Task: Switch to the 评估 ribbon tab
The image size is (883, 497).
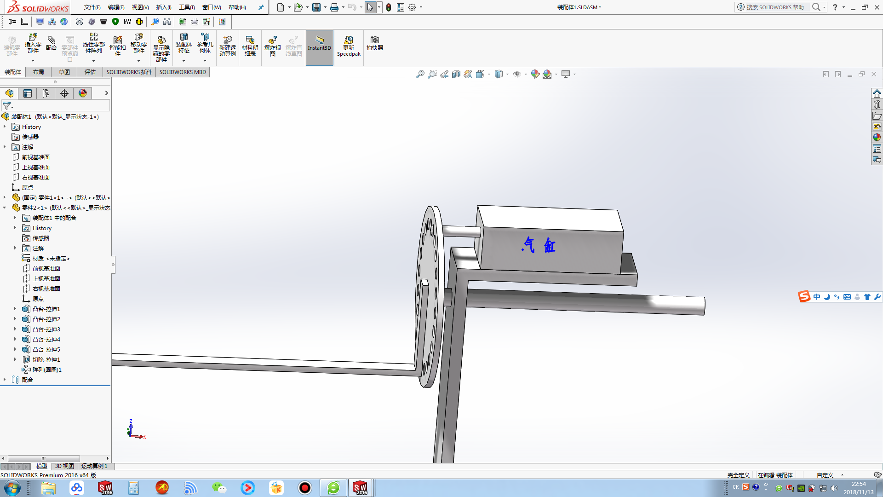Action: (90, 72)
